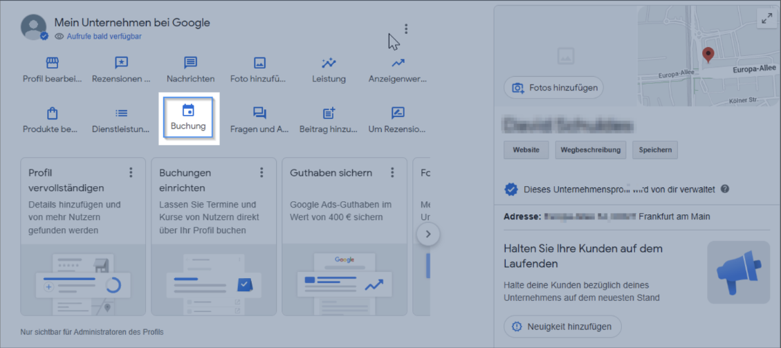Screen dimensions: 781x348
Task: Click heading Mein Unternehmen bei Google
Action: tap(132, 22)
